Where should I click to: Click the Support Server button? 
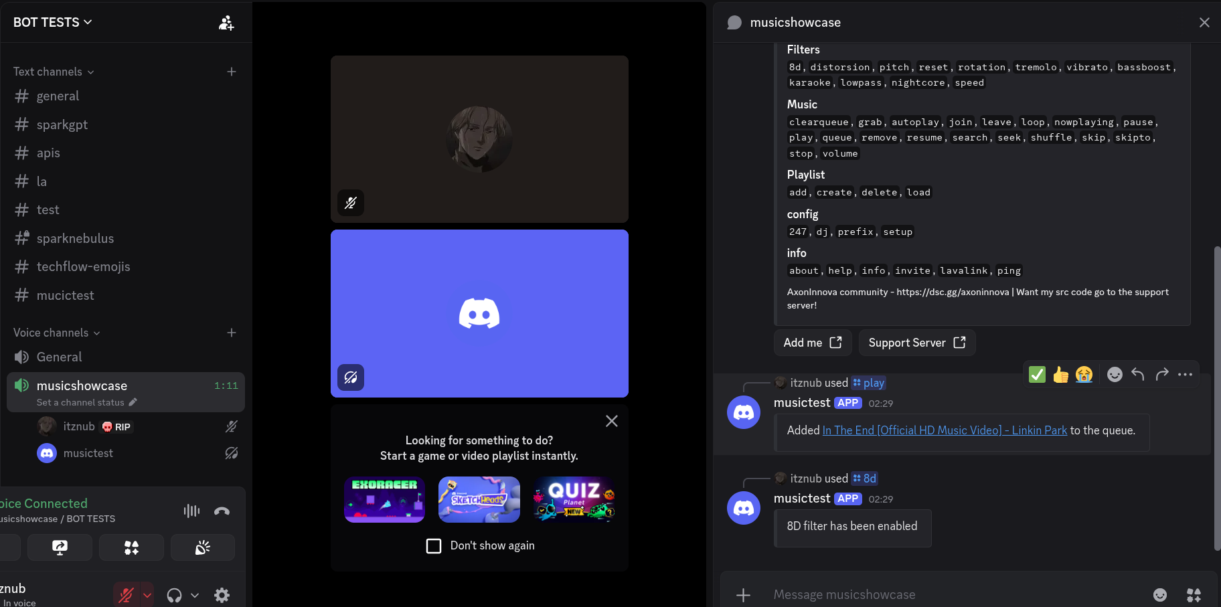click(x=916, y=343)
